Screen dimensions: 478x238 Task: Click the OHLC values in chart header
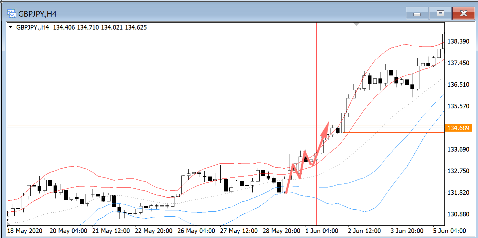click(x=100, y=28)
